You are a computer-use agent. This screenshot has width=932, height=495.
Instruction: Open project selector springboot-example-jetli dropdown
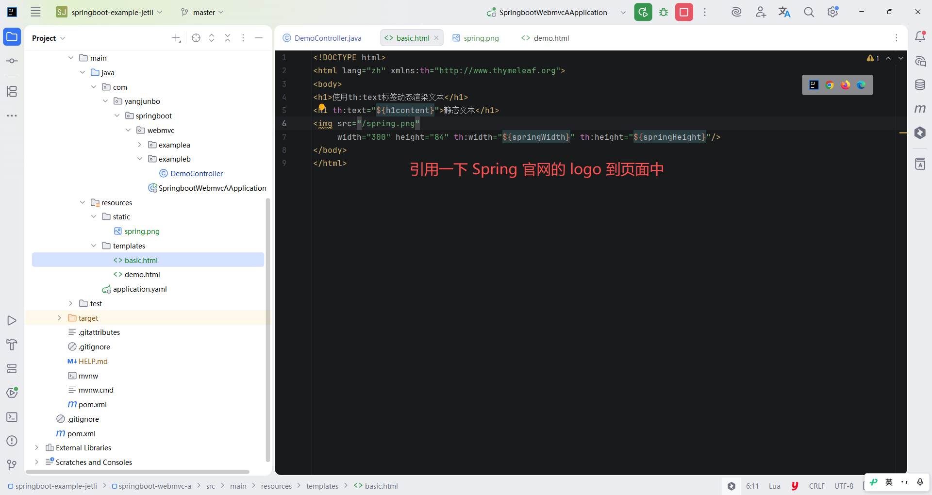[110, 12]
